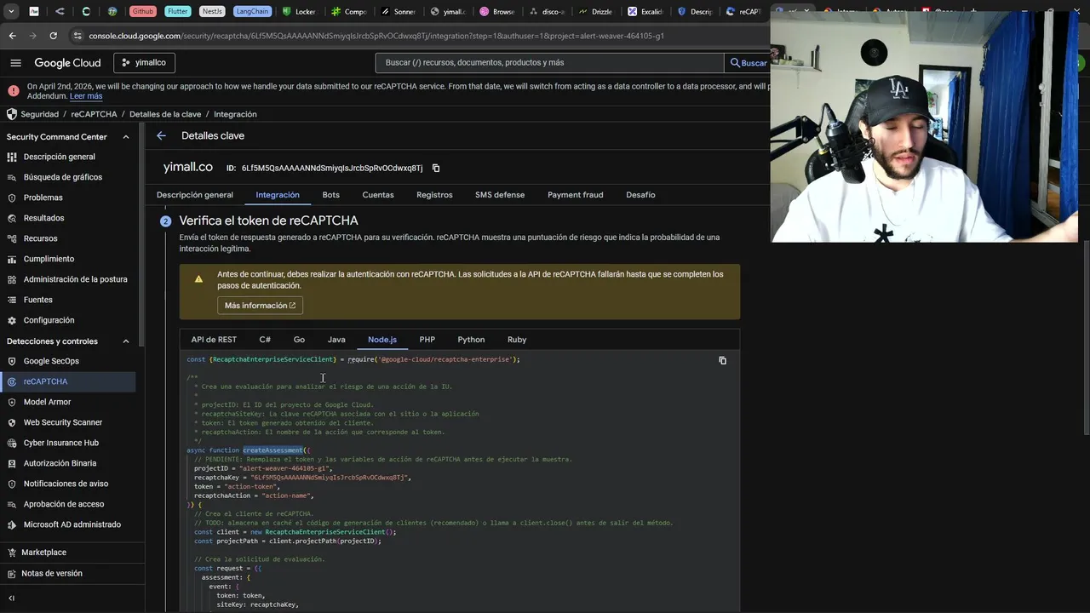This screenshot has width=1090, height=613.
Task: Select the PHP code tab
Action: tap(427, 340)
